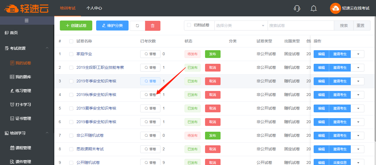Collapse sidebar with hamburger icon

(x=27, y=21)
